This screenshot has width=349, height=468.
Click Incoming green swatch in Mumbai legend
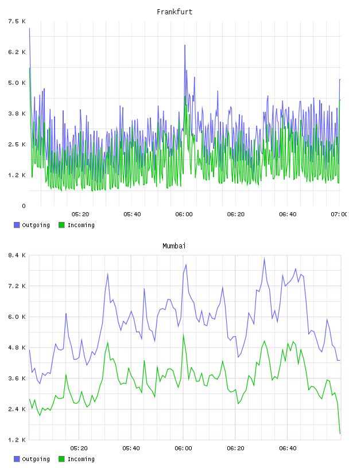[x=61, y=459]
